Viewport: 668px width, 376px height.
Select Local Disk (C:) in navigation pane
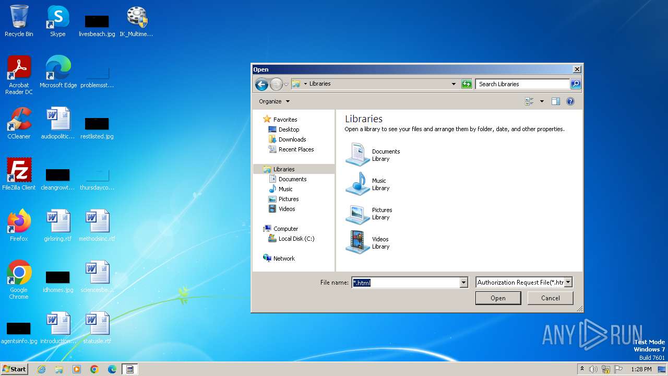tap(291, 239)
